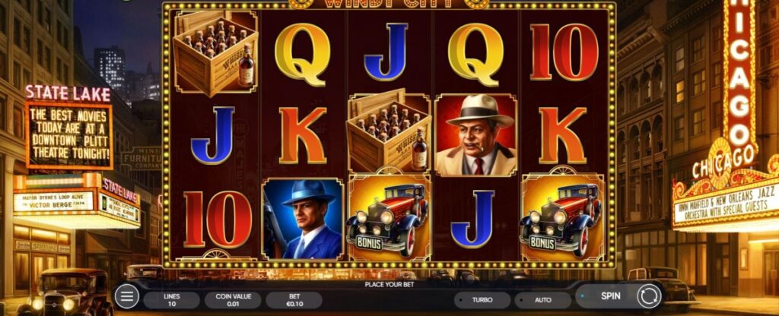Open the hamburger menu button

(x=127, y=297)
